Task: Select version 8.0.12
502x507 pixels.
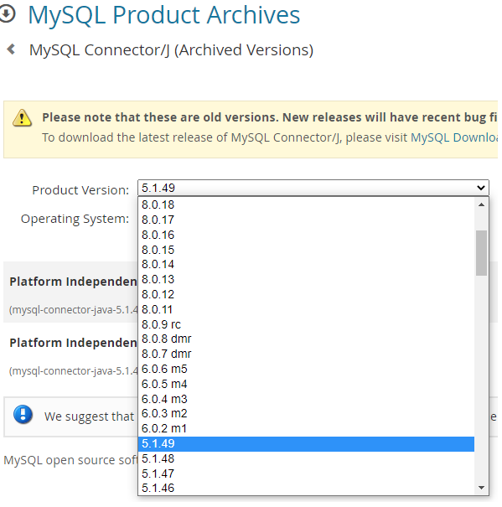Action: 306,294
